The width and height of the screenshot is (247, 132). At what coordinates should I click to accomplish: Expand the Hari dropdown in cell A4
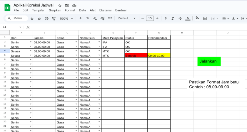(31, 51)
